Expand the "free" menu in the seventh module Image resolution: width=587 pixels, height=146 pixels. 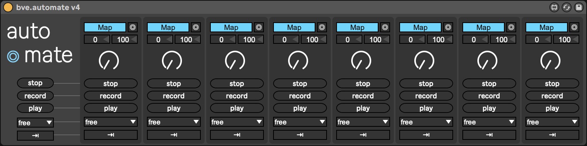(x=489, y=122)
